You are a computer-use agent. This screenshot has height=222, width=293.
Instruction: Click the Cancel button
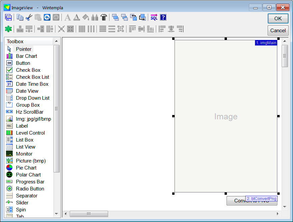(x=278, y=31)
